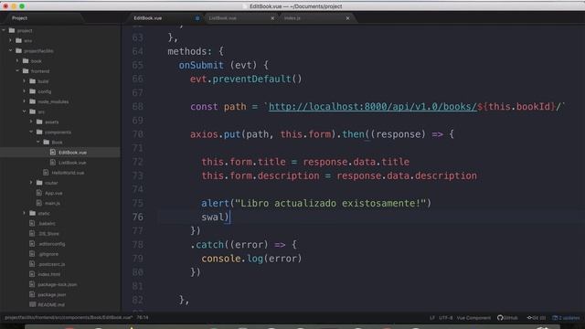Switch to the EditBook.vue tab
585x329 pixels.
pos(148,18)
